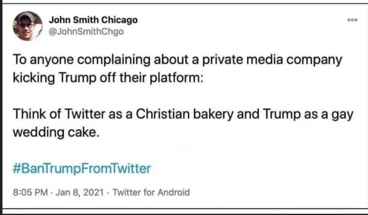This screenshot has width=368, height=215.
Task: Open the John Smith Chicago display name
Action: [93, 20]
